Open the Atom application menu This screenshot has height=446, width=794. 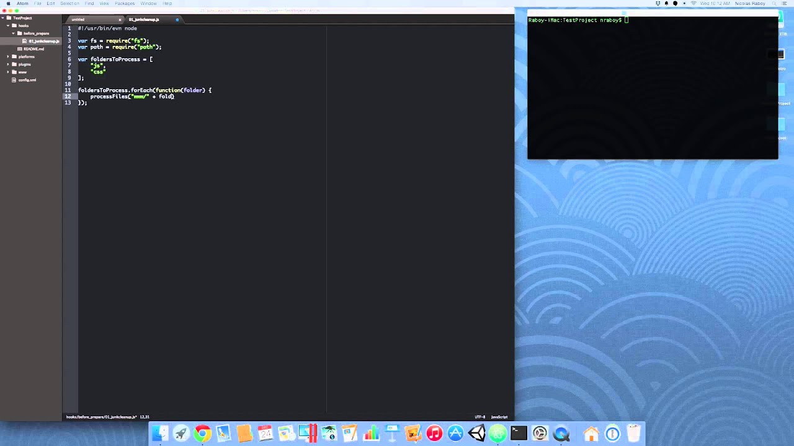(x=22, y=4)
